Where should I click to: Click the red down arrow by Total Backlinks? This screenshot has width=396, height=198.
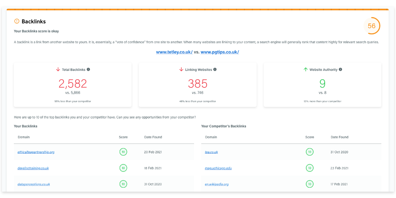(x=58, y=69)
